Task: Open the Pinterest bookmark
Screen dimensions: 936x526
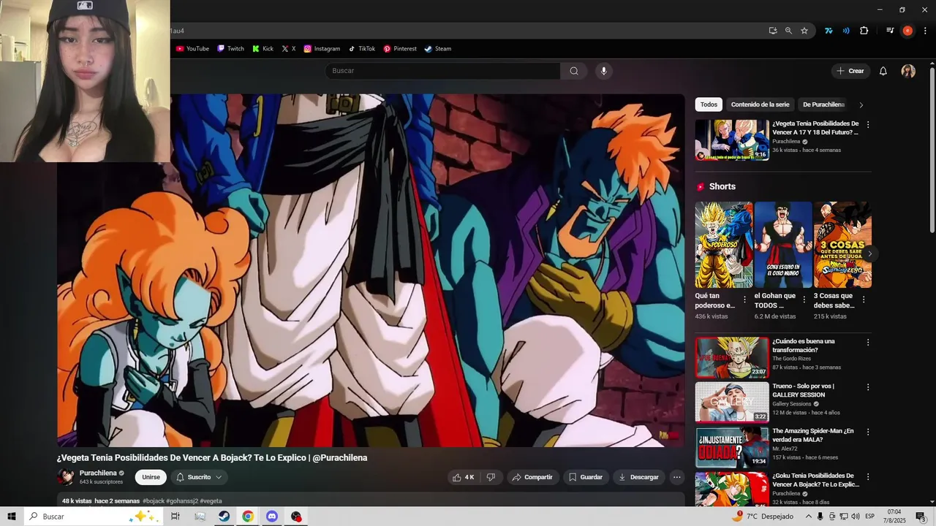Action: coord(400,49)
